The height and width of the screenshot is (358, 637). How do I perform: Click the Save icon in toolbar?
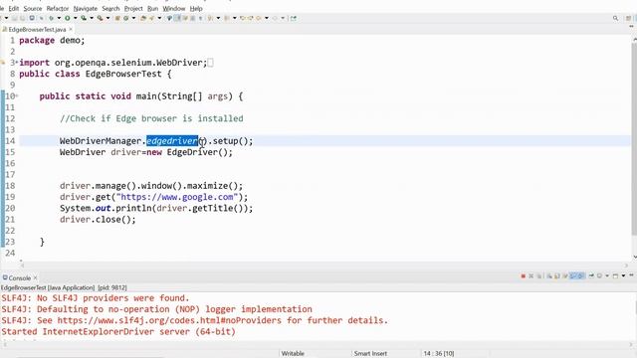[15, 18]
